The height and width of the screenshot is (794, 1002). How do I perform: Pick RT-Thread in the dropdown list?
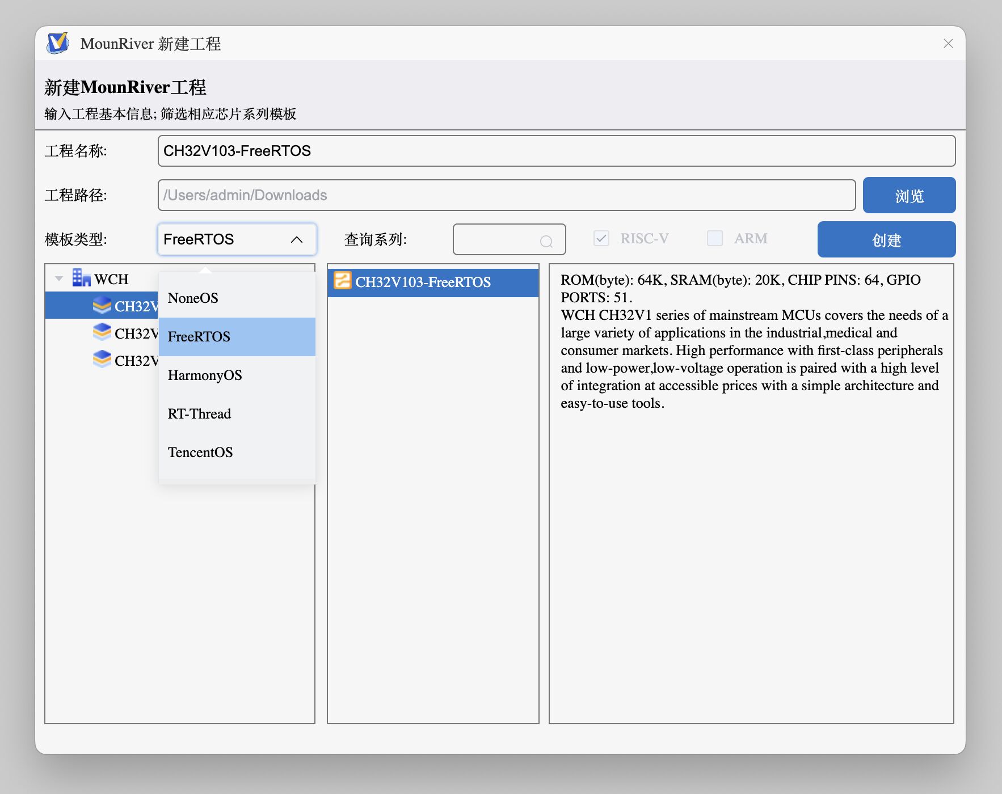199,414
